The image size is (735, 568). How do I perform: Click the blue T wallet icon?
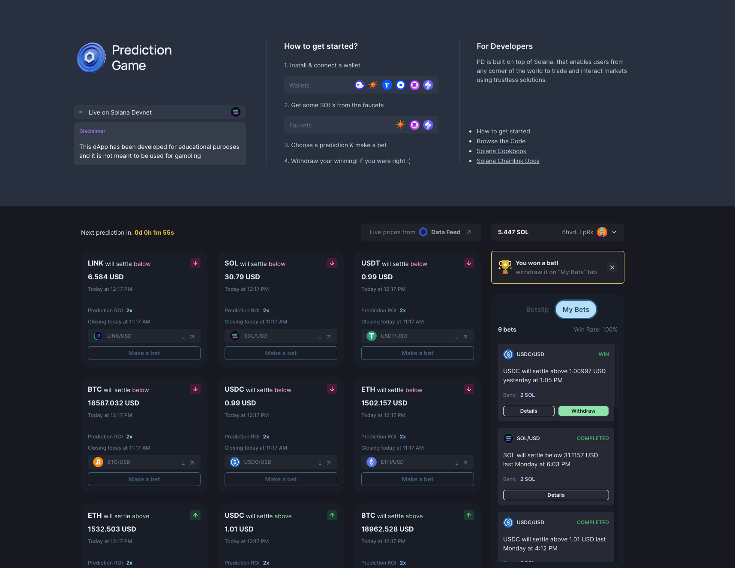387,85
